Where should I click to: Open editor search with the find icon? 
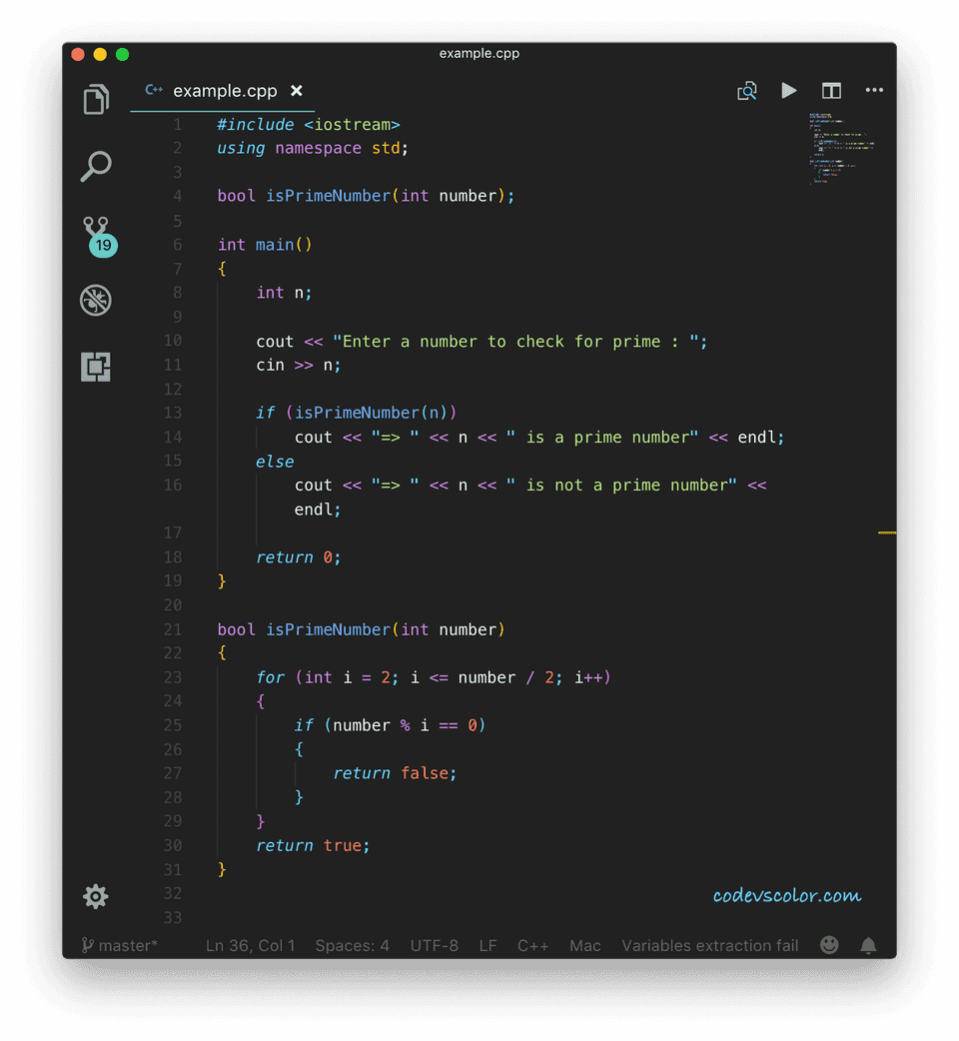point(747,90)
